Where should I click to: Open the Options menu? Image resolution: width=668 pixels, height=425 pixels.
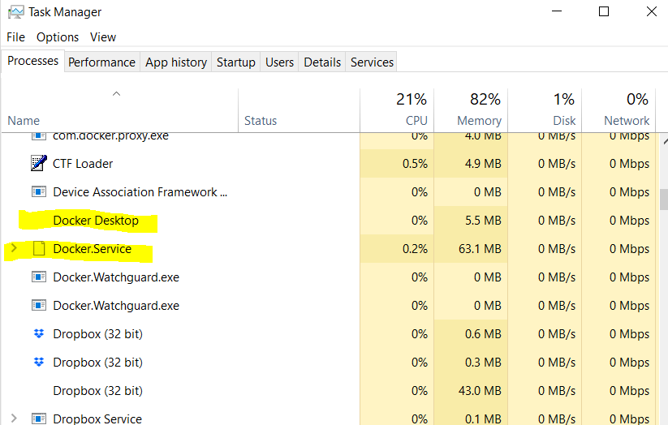coord(58,37)
